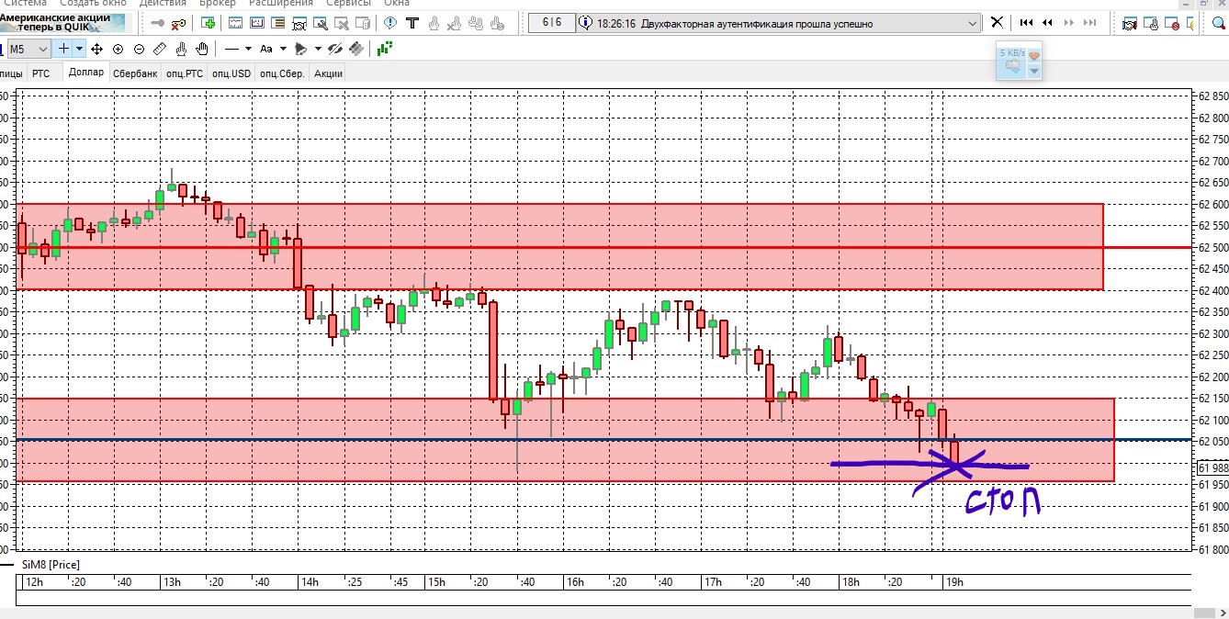This screenshot has width=1229, height=619.
Task: Select the shape fill drawing tool
Action: pos(300,49)
